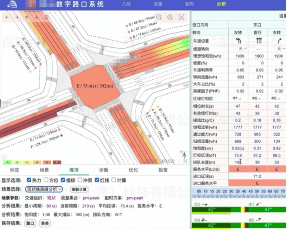Click the dark red F legend swatch
The width and height of the screenshot is (286, 229).
pyautogui.click(x=56, y=163)
